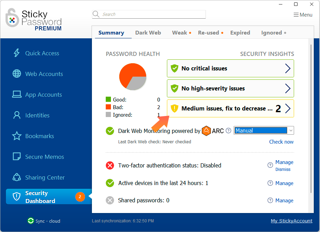
Task: Click the Shared passwords: 0 text
Action: (144, 200)
